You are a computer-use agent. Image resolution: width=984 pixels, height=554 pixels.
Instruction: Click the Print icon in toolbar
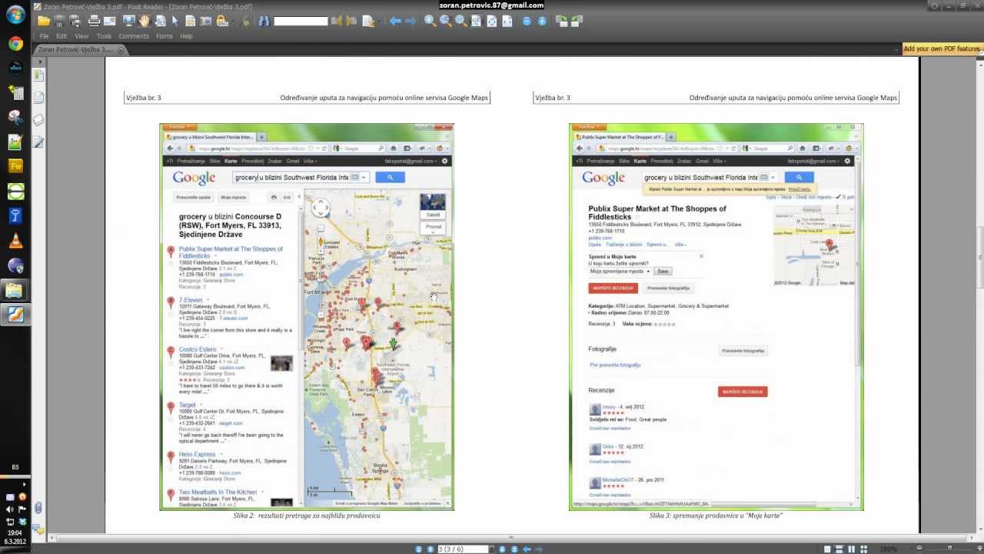[x=95, y=21]
